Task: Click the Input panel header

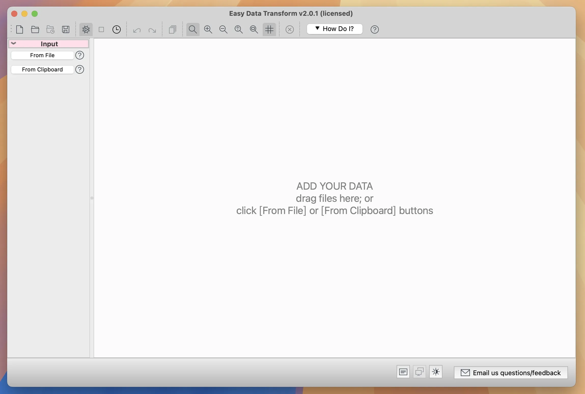Action: [49, 44]
